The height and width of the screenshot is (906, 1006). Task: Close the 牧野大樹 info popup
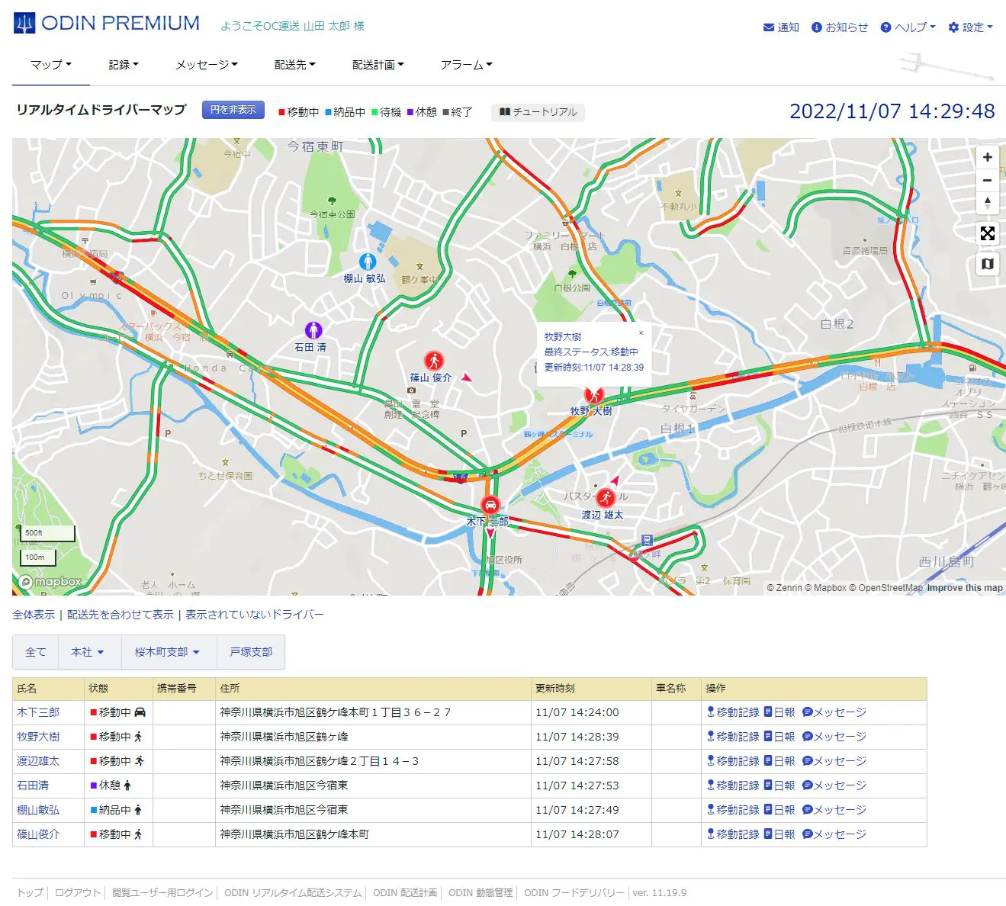tap(641, 333)
